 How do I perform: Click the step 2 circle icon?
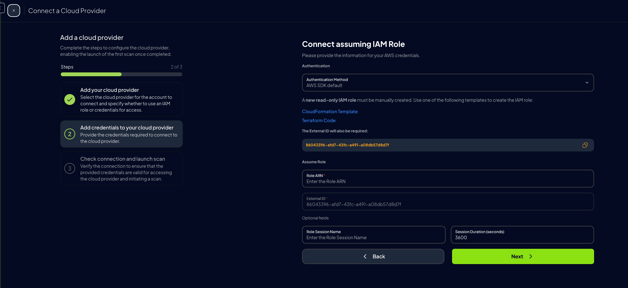coord(70,134)
